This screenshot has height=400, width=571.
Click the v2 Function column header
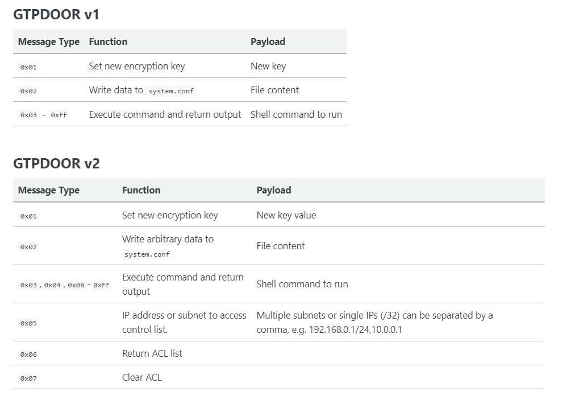141,190
